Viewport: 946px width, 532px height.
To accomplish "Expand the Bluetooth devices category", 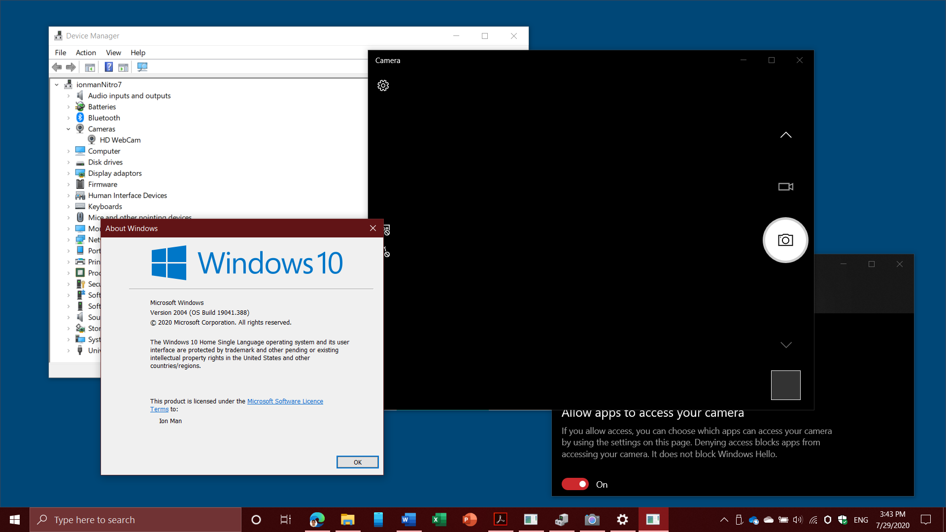I will (x=68, y=118).
